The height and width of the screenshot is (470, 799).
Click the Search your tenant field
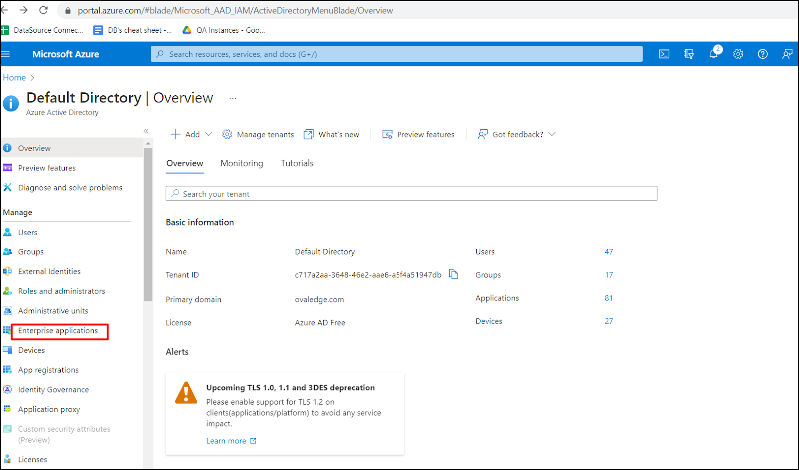coord(411,193)
